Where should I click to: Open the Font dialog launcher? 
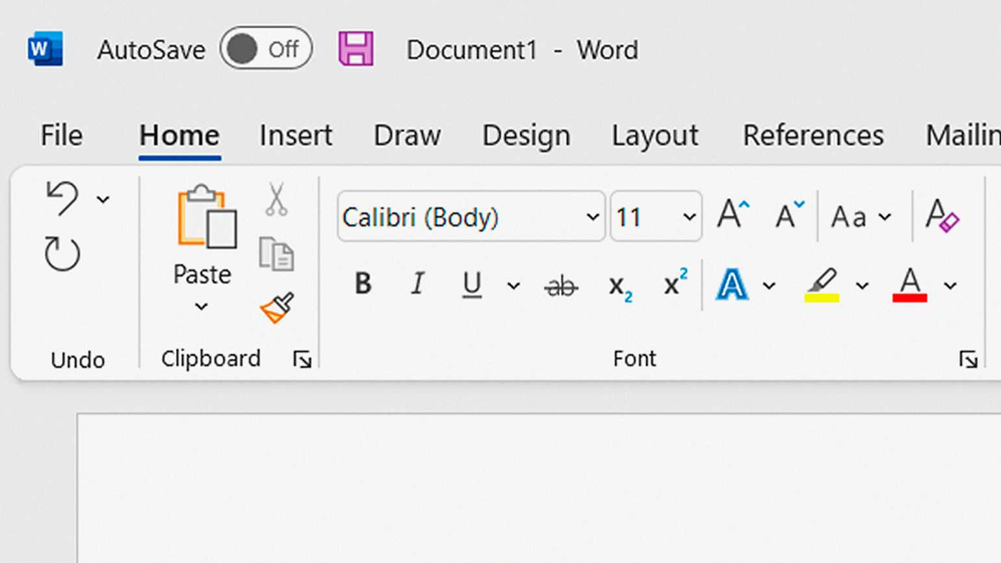(968, 359)
